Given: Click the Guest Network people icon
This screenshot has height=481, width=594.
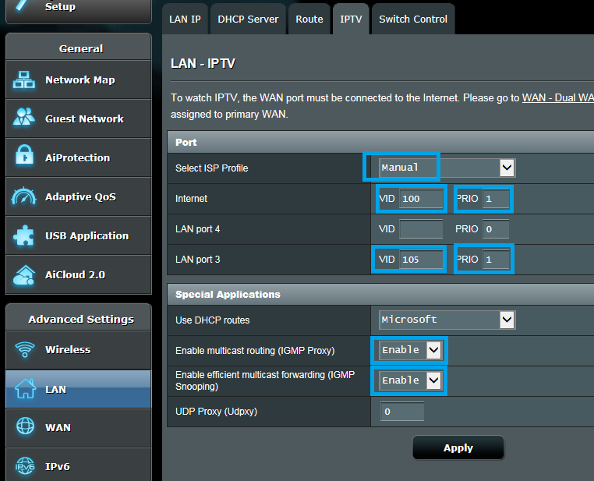Looking at the screenshot, I should [x=24, y=117].
